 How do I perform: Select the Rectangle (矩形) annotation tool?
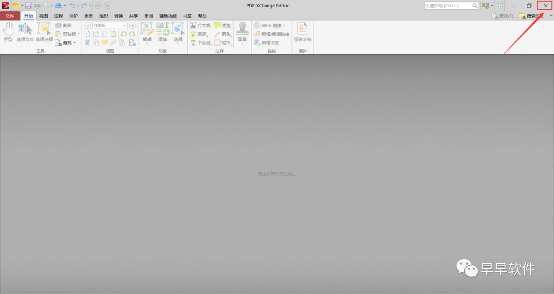coord(223,43)
